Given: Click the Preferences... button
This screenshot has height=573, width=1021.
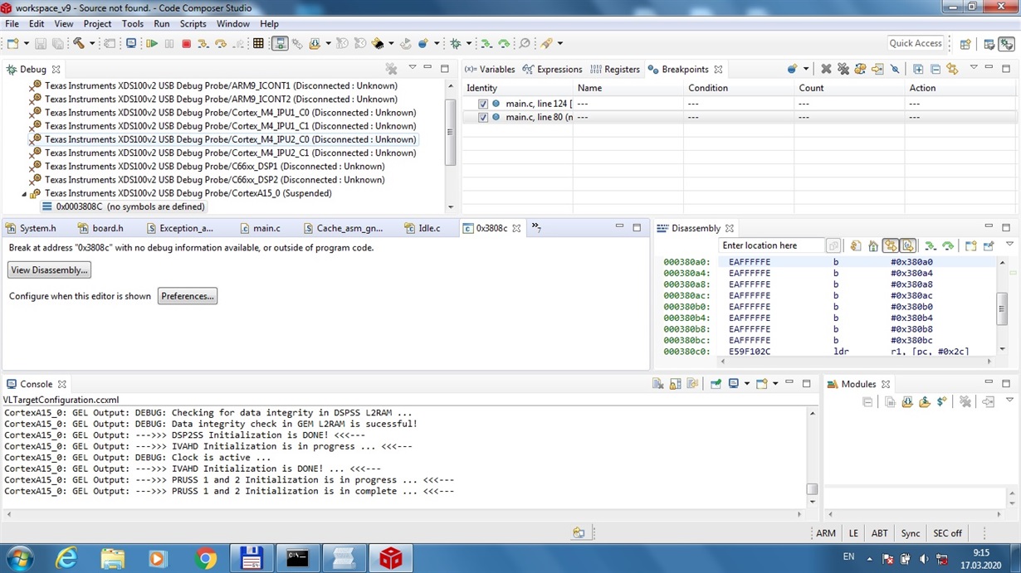Looking at the screenshot, I should [187, 295].
